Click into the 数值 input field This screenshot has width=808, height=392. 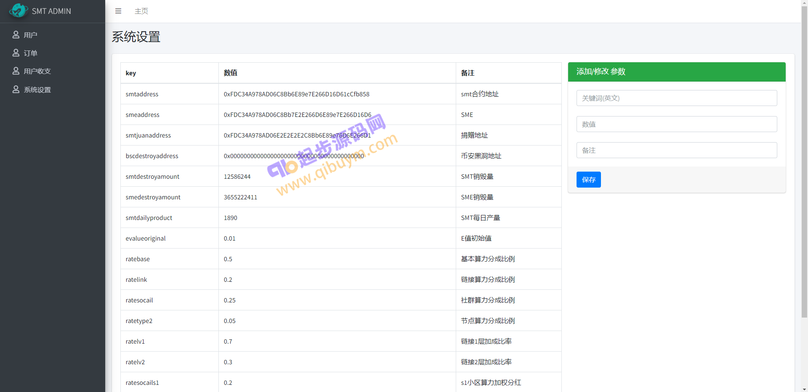[676, 124]
